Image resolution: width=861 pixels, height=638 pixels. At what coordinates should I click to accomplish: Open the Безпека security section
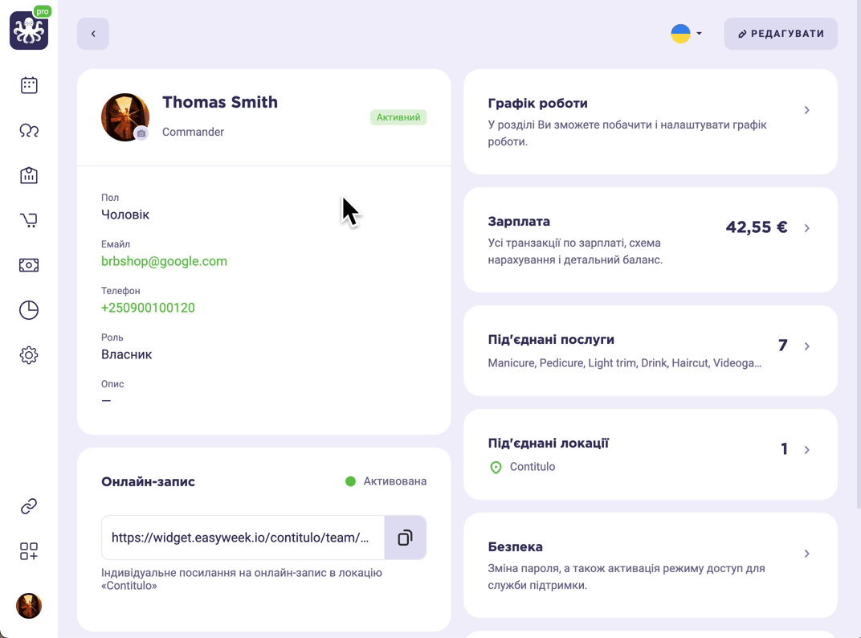tap(651, 565)
